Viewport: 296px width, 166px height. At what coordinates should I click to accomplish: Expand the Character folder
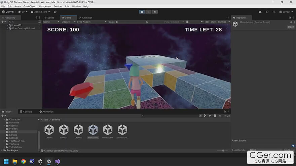pos(4,119)
